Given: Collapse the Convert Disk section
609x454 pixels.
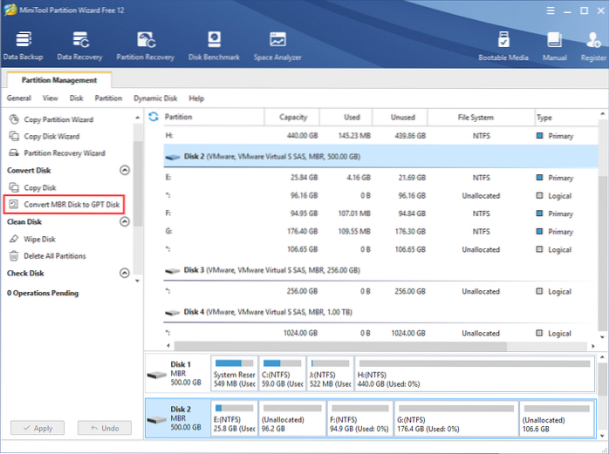Looking at the screenshot, I should tap(125, 171).
